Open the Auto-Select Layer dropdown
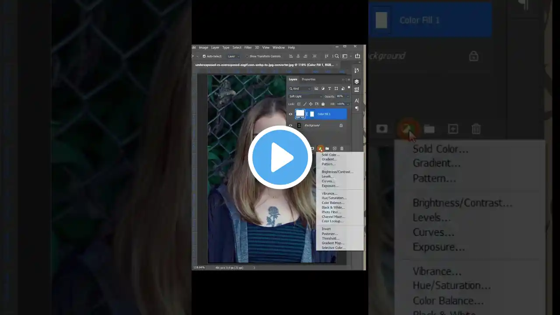This screenshot has width=560, height=315. (233, 56)
